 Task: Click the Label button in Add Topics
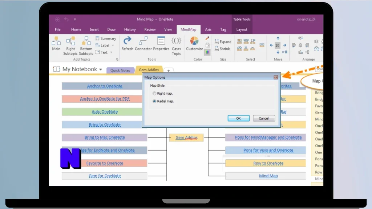pyautogui.click(x=102, y=45)
